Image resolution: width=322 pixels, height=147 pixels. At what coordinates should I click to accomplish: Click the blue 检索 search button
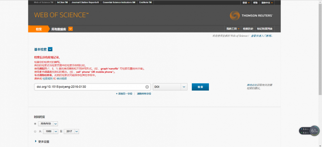[200, 87]
